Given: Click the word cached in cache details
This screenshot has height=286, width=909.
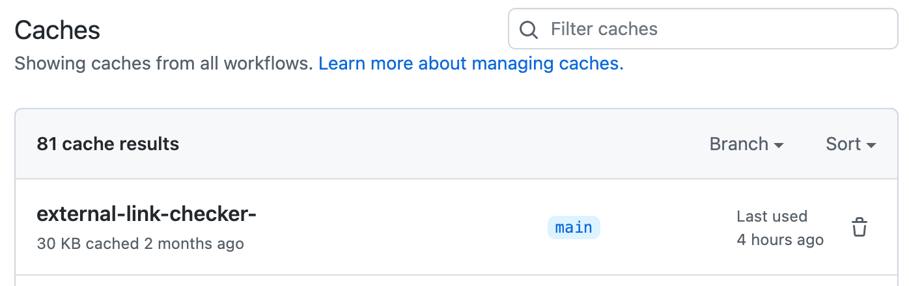Looking at the screenshot, I should [112, 244].
